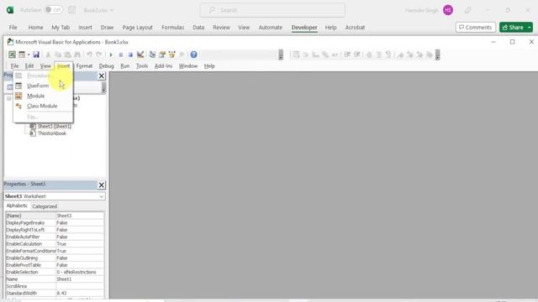This screenshot has width=538, height=302.
Task: Click View Microsoft Excel toolbar icon
Action: [x=12, y=55]
